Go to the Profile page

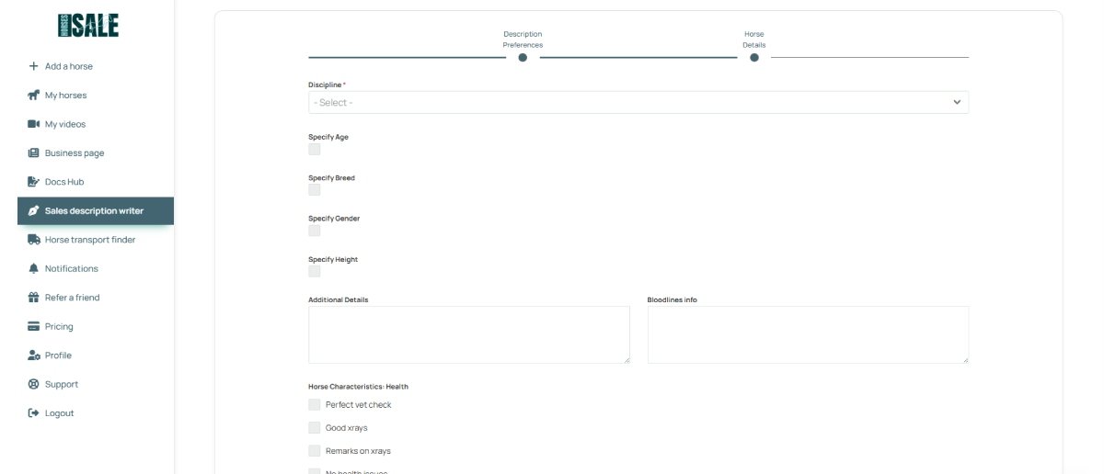(x=58, y=355)
